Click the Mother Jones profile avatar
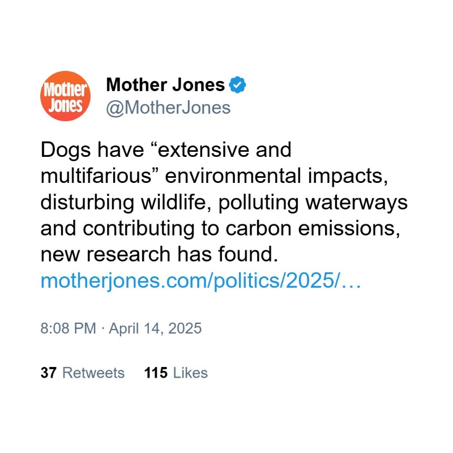 66,96
